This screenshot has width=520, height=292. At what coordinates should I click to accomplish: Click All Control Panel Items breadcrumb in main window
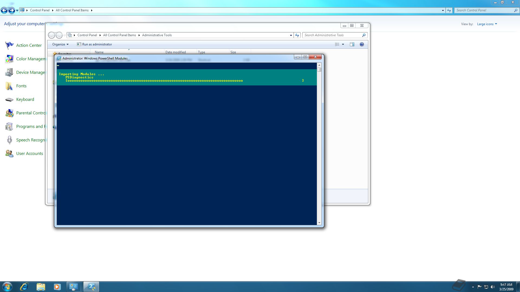(x=72, y=10)
